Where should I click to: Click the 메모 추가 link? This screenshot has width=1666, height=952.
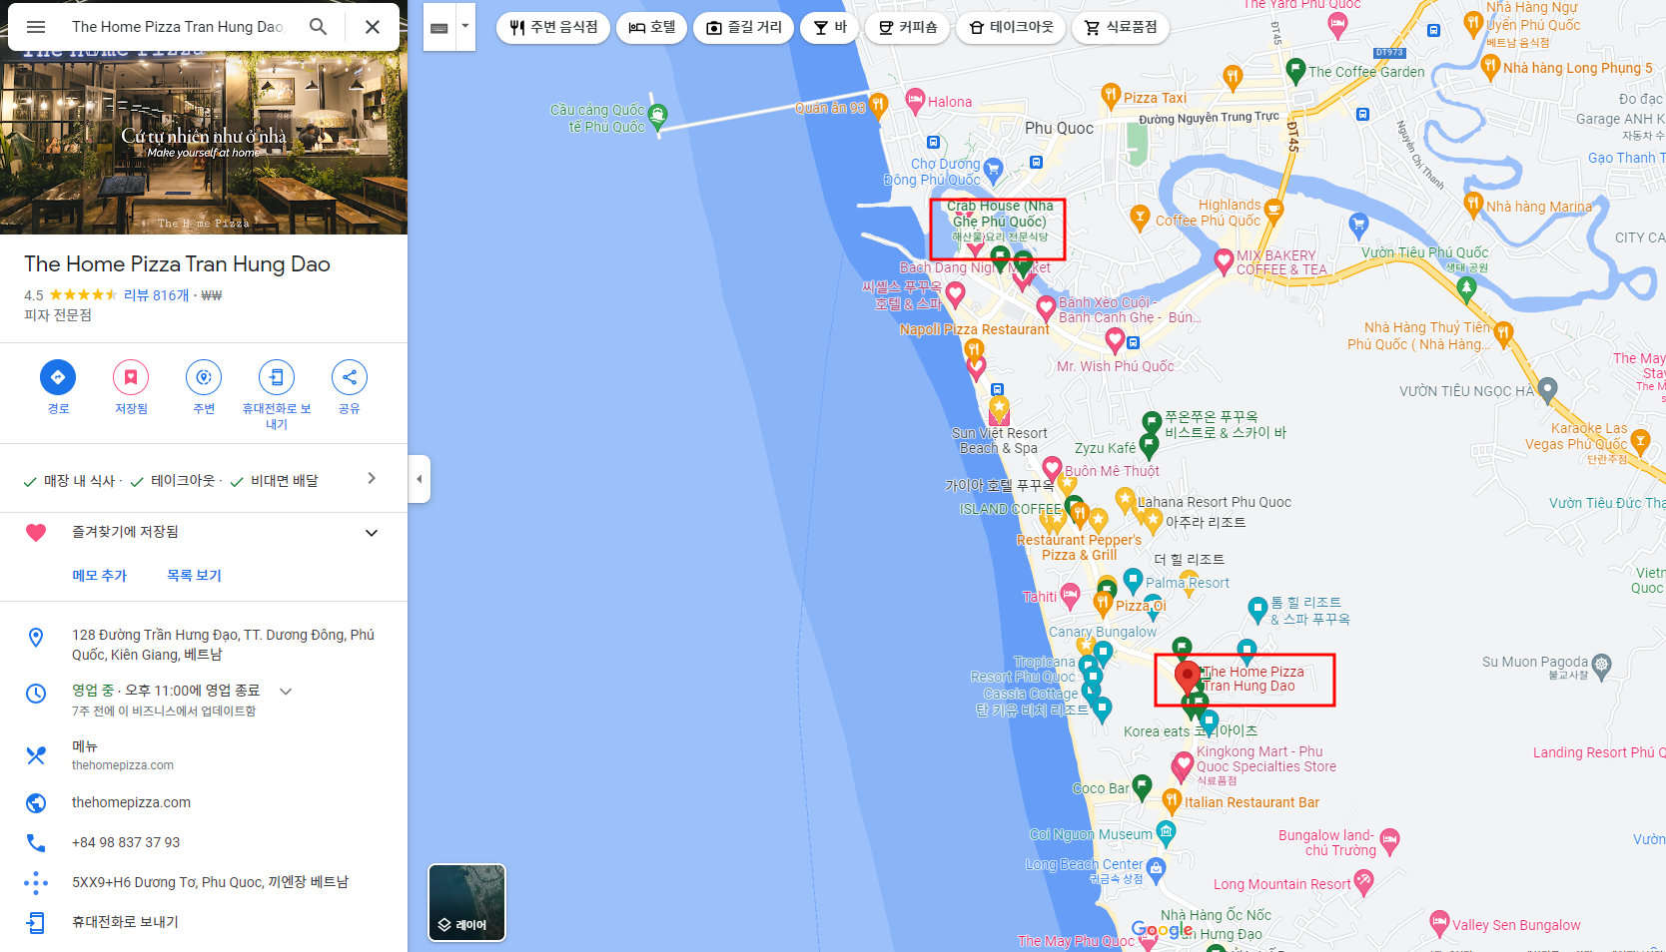pyautogui.click(x=100, y=576)
